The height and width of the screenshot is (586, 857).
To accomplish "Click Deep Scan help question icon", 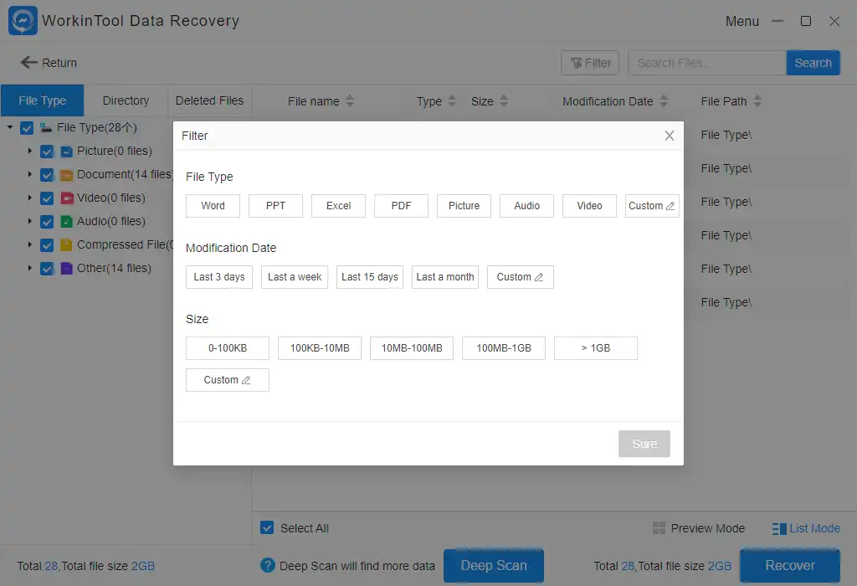I will (x=268, y=566).
